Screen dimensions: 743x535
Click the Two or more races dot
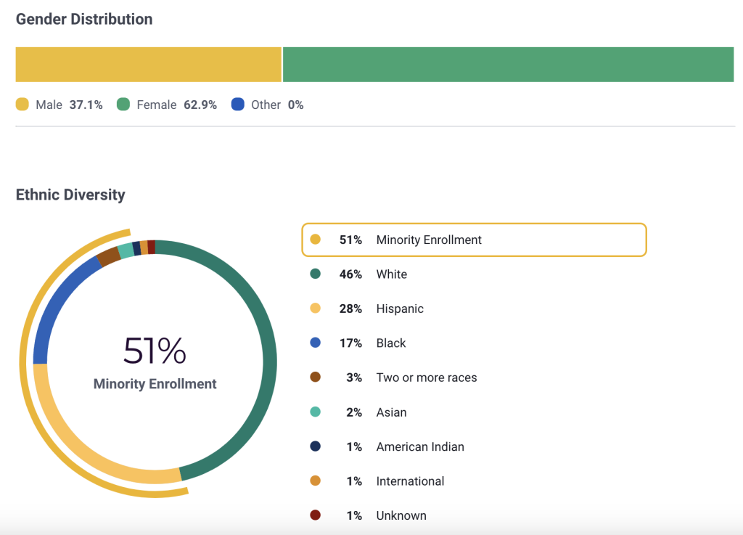[315, 377]
